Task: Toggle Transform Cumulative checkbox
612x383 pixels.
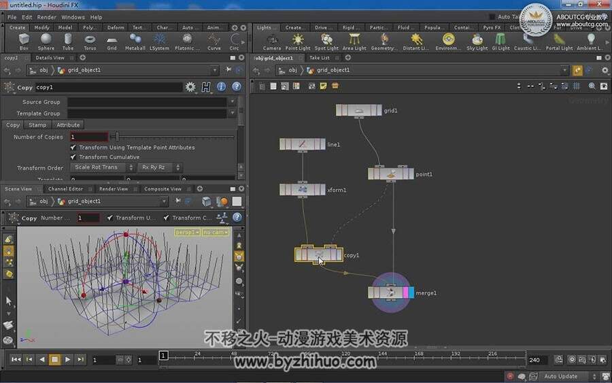Action: click(73, 157)
